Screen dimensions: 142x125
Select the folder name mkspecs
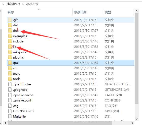coord(19,52)
